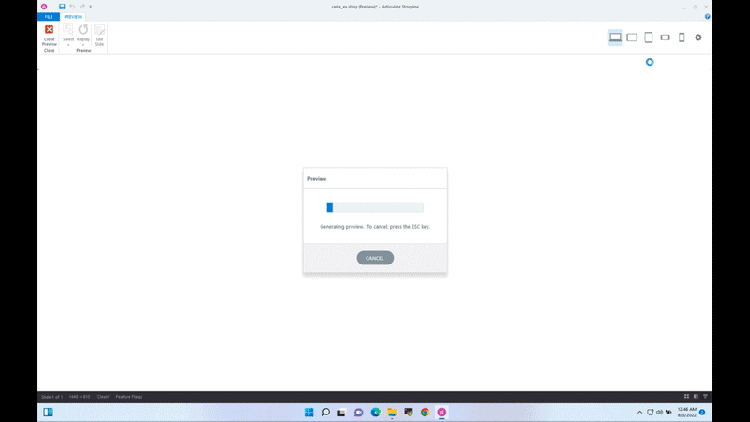Click the Articulate Storyline logo icon

[x=44, y=7]
